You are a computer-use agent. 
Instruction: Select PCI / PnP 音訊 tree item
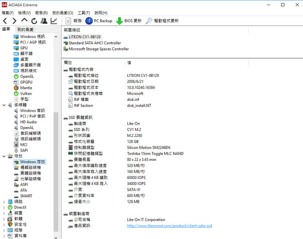pyautogui.click(x=32, y=116)
